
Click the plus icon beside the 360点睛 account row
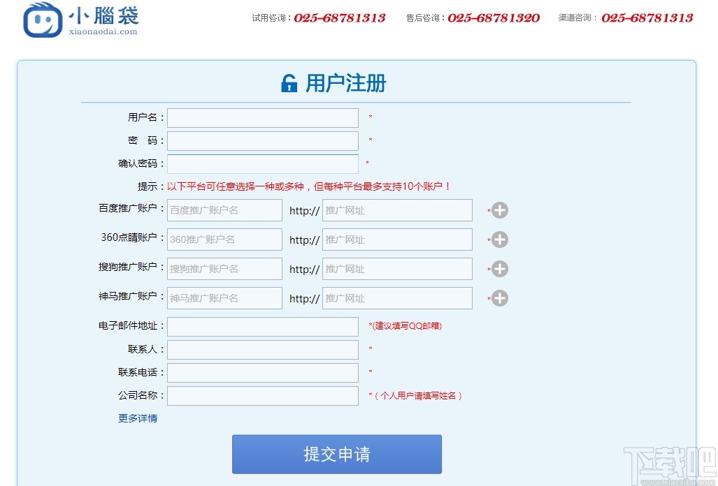pyautogui.click(x=499, y=240)
